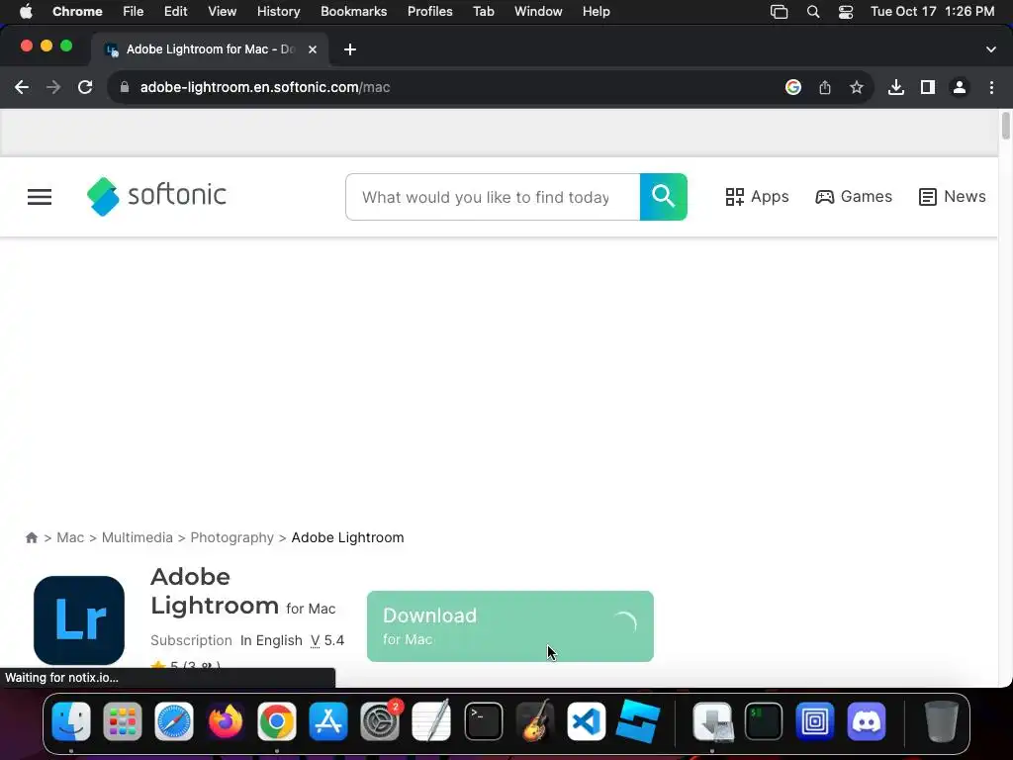This screenshot has width=1013, height=760.
Task: Click the Google icon in address bar
Action: pos(793,87)
